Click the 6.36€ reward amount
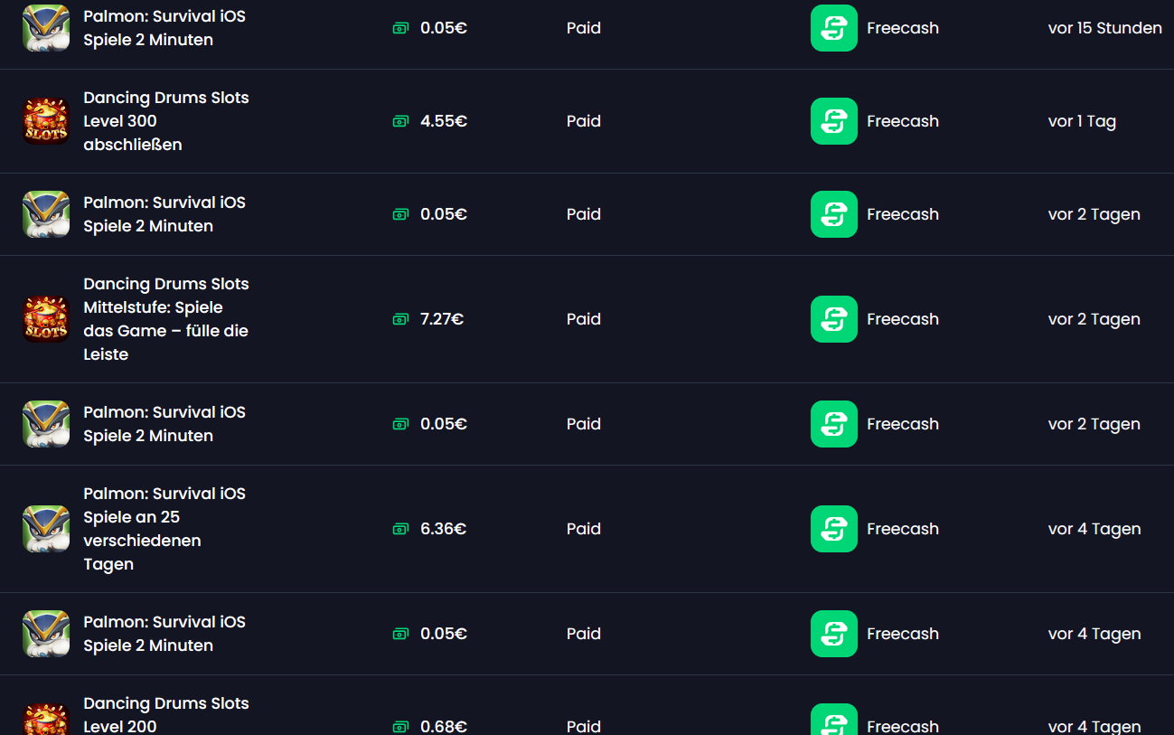Image resolution: width=1174 pixels, height=735 pixels. coord(444,529)
